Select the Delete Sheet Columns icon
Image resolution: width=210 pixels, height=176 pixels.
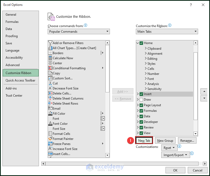[50, 98]
